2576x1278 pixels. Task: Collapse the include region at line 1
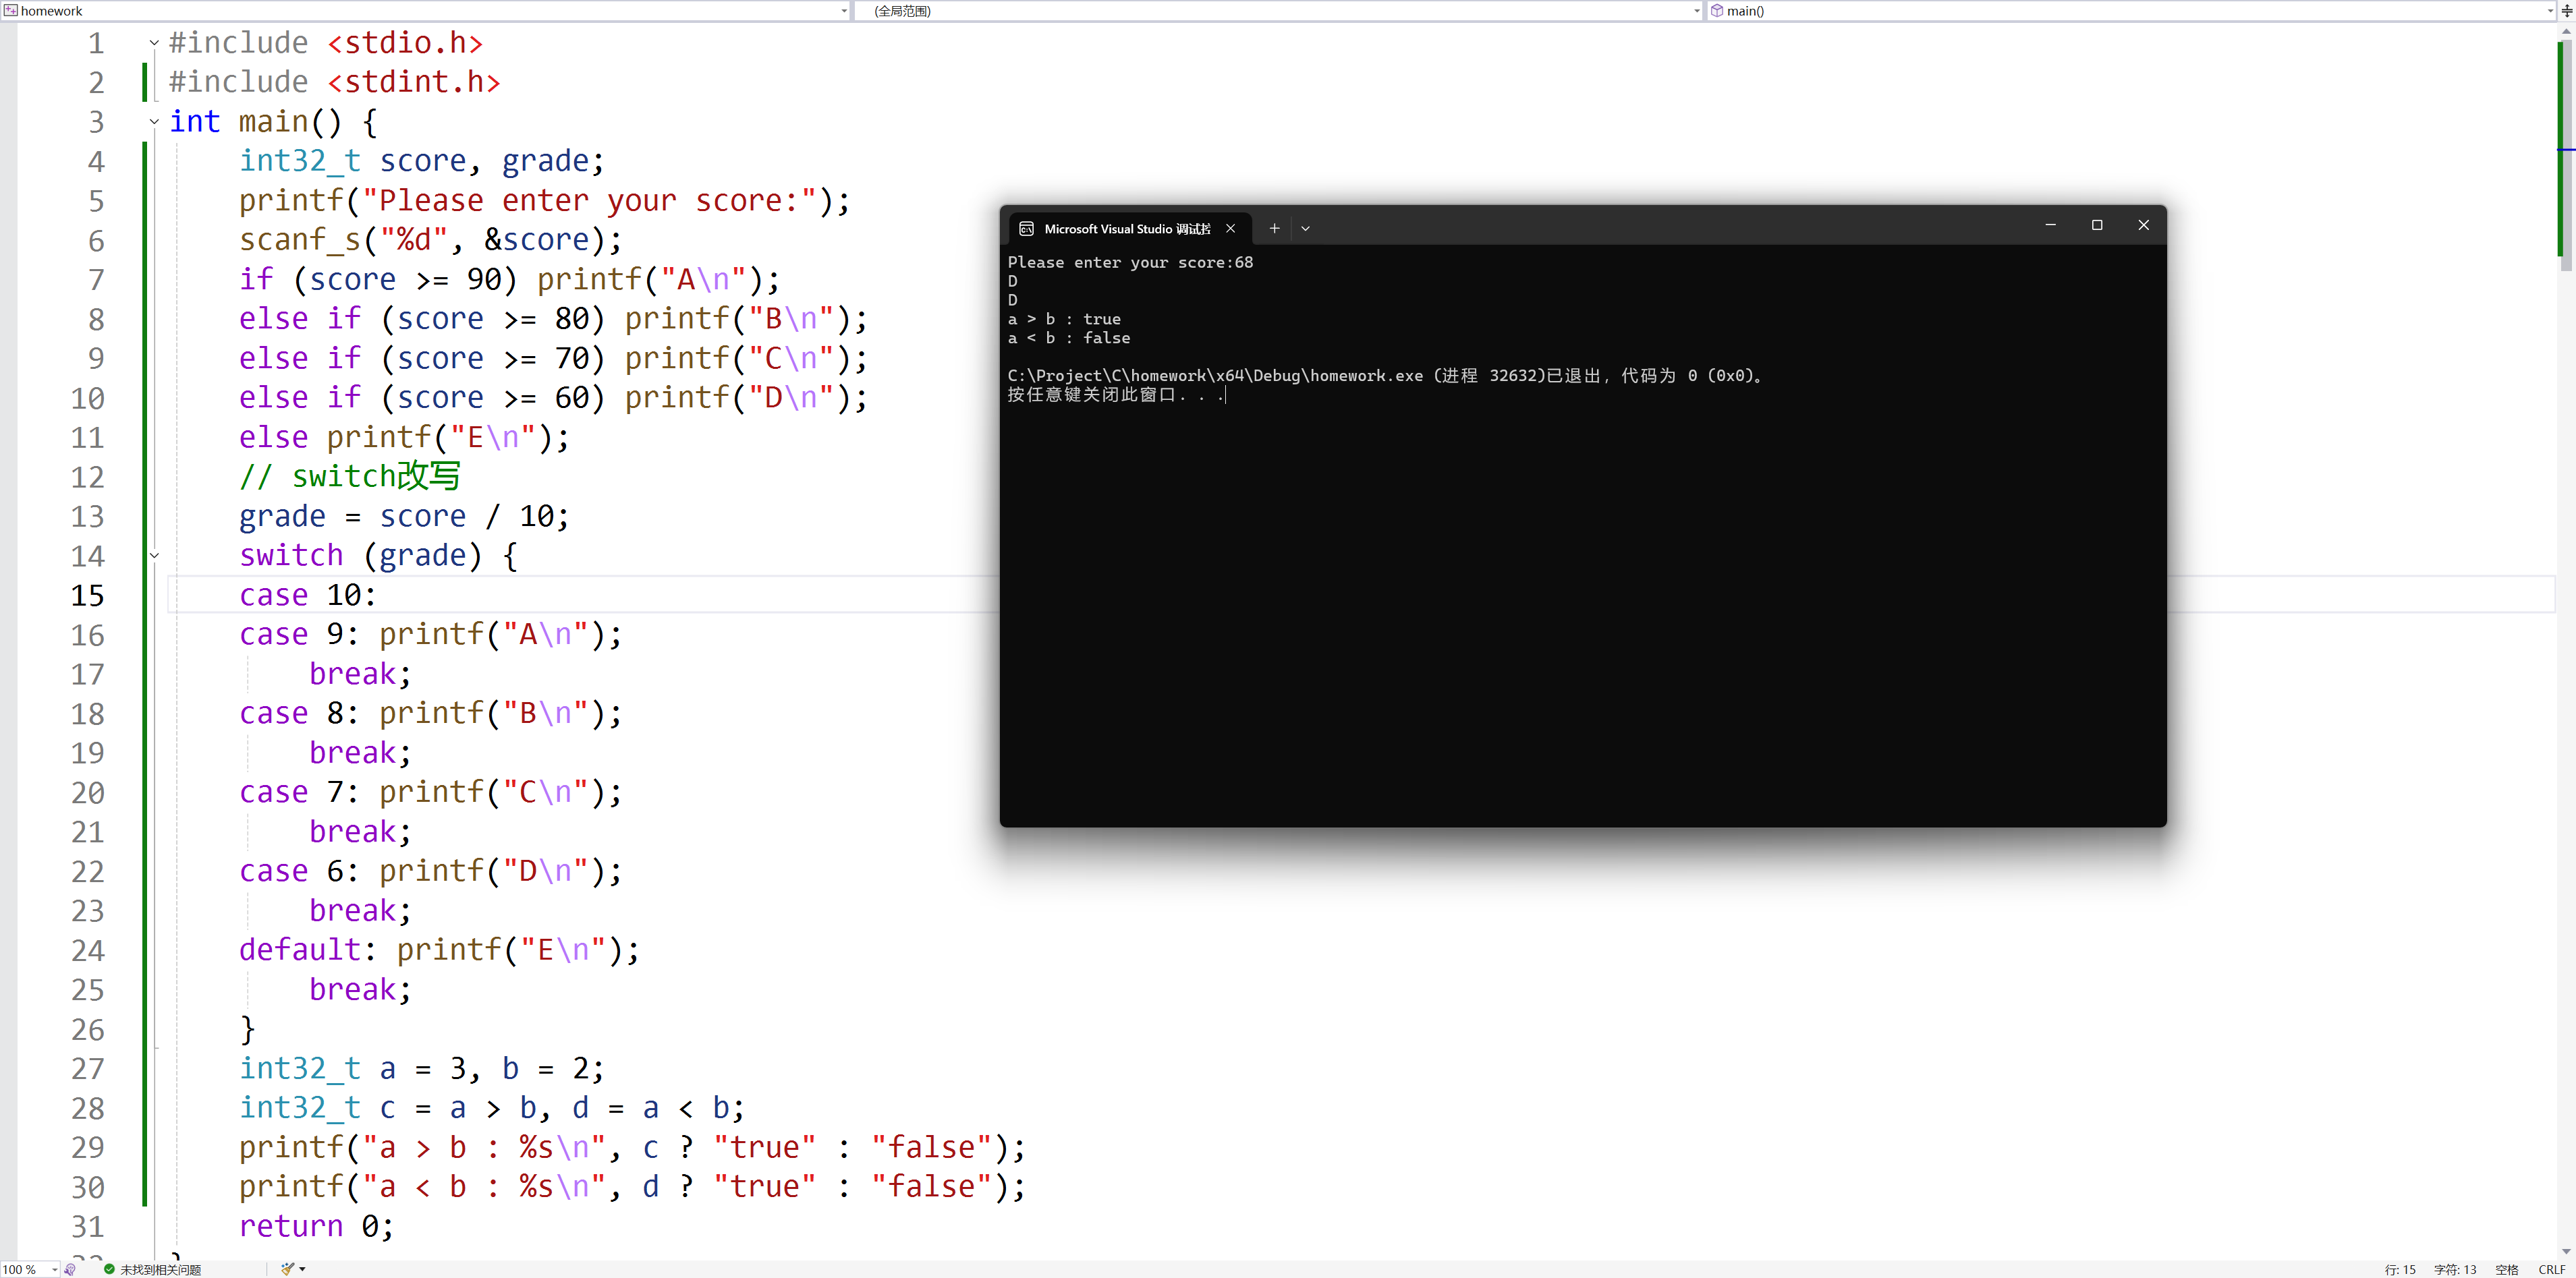[x=154, y=43]
